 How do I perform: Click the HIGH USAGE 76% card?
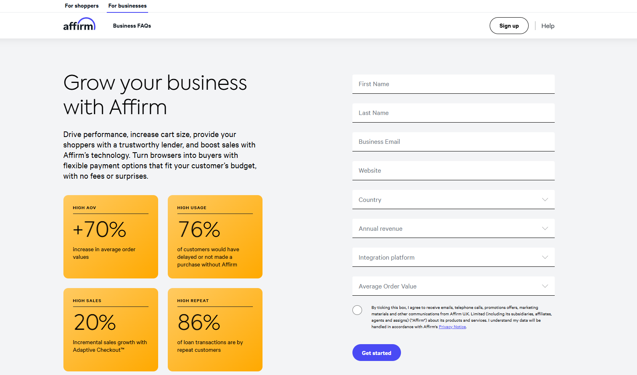point(215,237)
